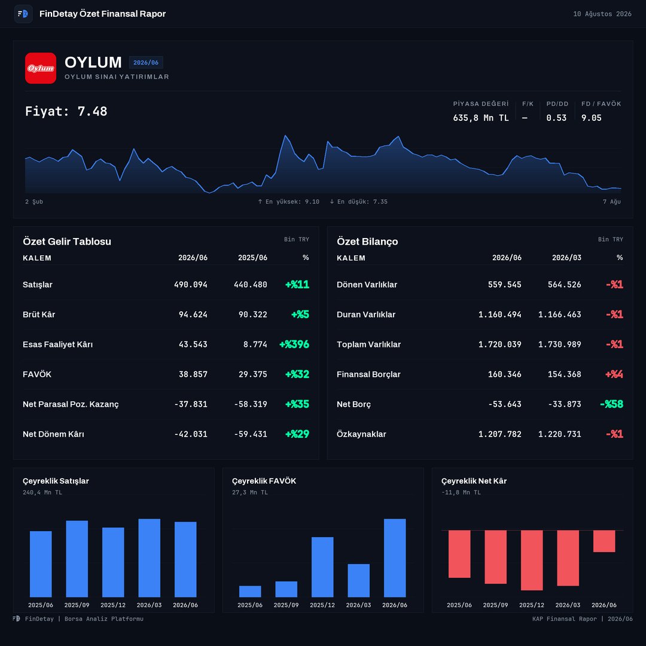Click the small FinDetay icon in footer
Viewport: 646px width, 646px height.
(16, 618)
